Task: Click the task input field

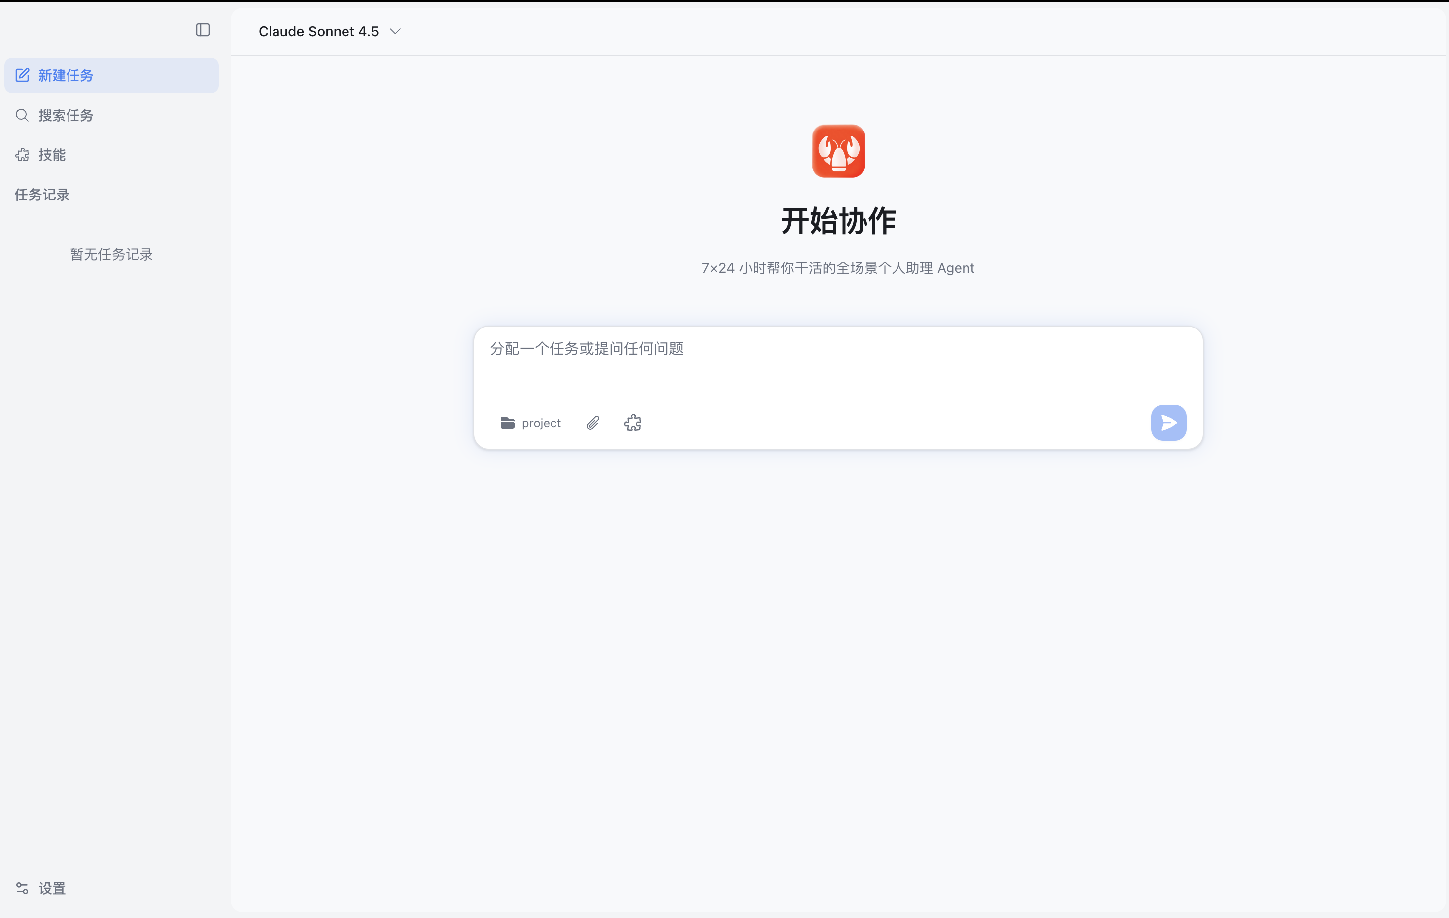Action: (836, 367)
